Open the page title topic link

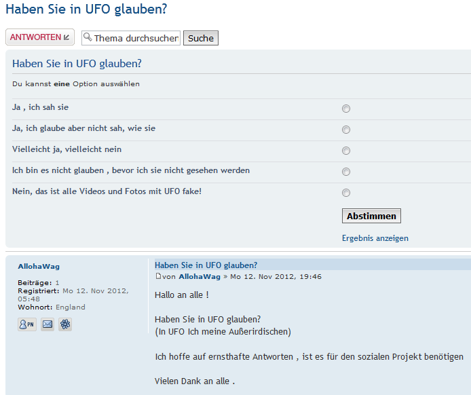86,10
